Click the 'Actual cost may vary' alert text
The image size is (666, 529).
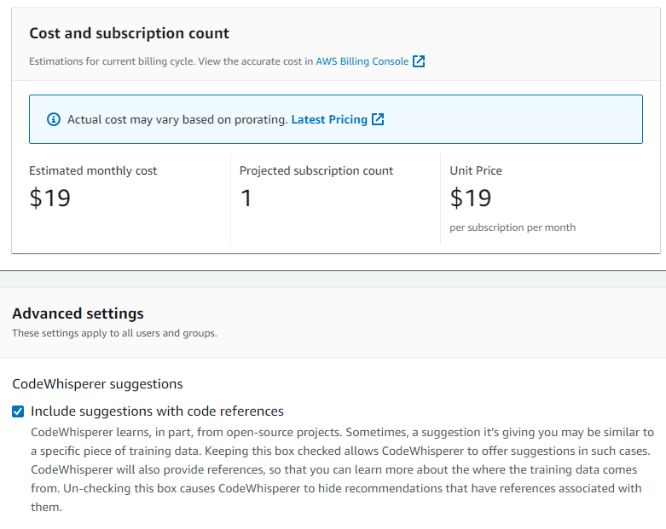pos(177,119)
